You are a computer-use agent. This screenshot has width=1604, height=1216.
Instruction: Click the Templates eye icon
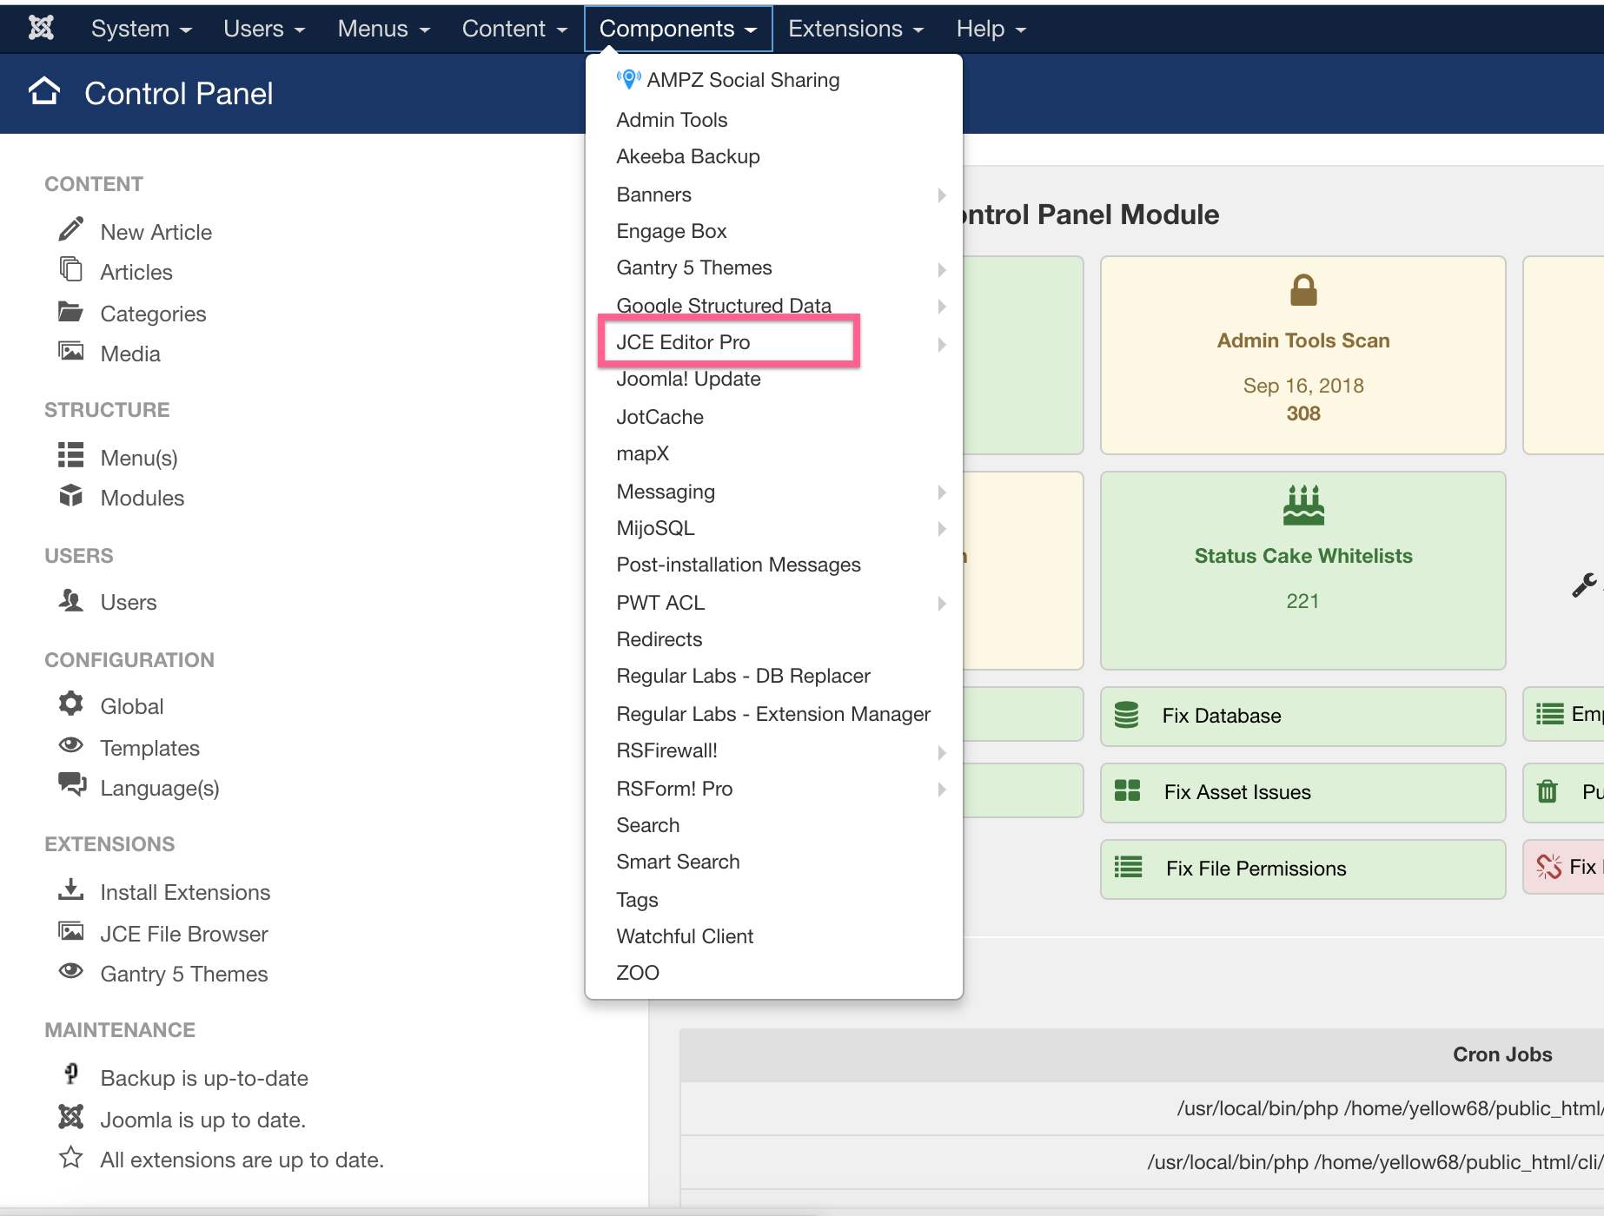(71, 745)
